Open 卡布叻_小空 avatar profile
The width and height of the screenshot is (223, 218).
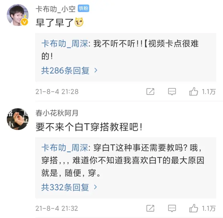pos(18,15)
